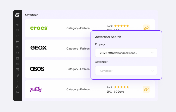Get the link for Crocs advertiser
Screen dimensions: 176x112
click(146, 28)
